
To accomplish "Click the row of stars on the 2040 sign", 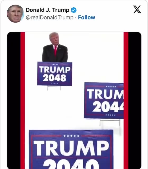I will 71,136.
